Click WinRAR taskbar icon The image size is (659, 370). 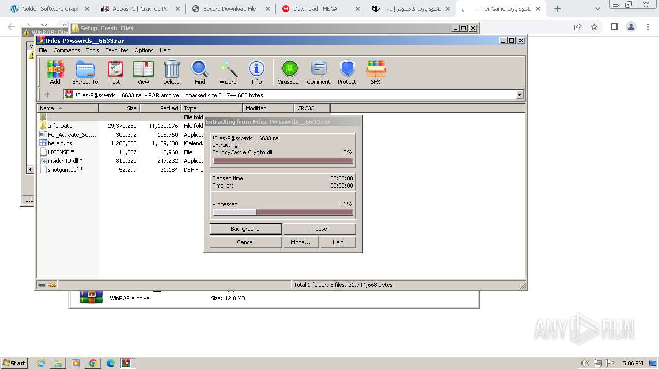[127, 363]
